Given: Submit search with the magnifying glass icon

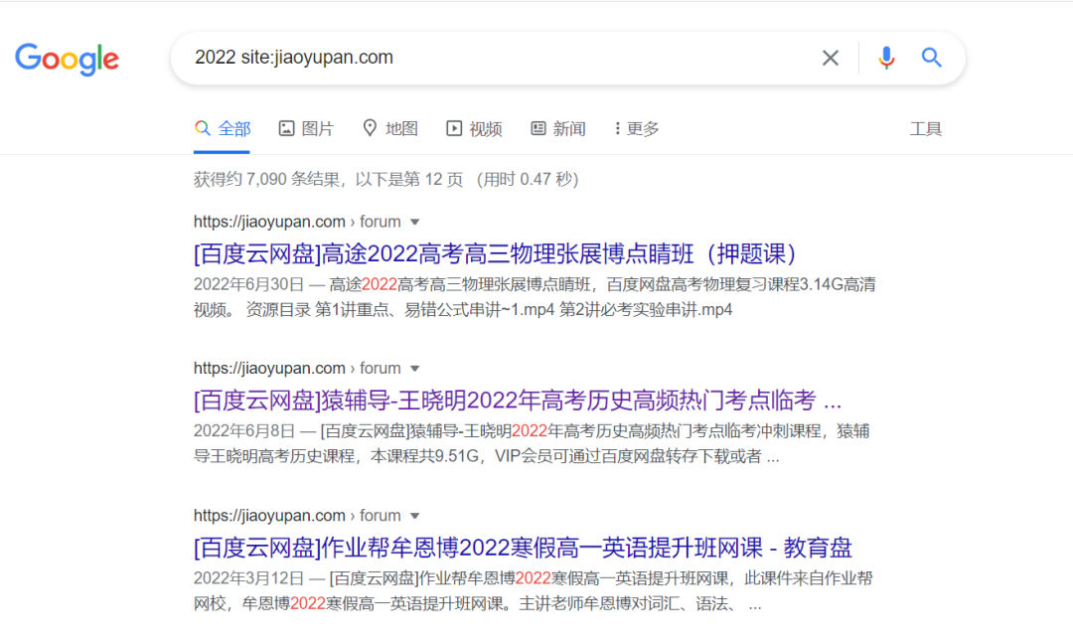Looking at the screenshot, I should pos(931,58).
